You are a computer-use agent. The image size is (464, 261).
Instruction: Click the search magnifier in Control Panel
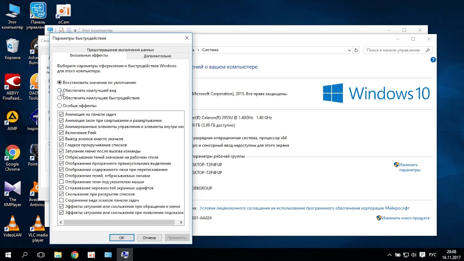click(428, 50)
